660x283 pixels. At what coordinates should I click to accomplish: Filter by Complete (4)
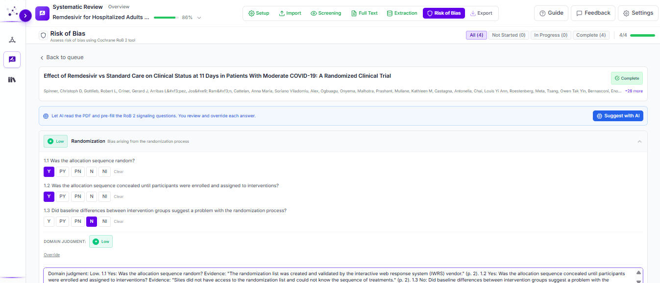point(591,35)
